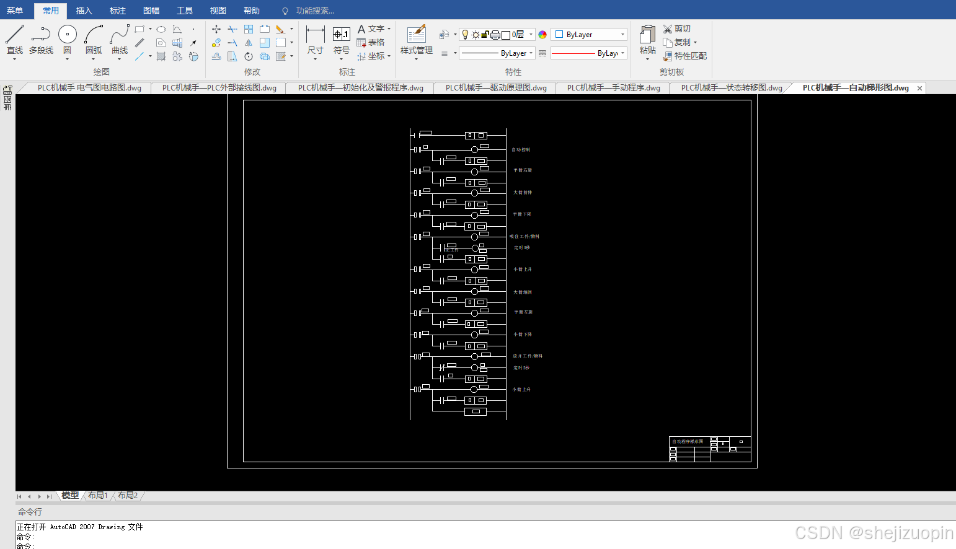956x549 pixels.
Task: Switch to the 图幅 ribbon tab
Action: pyautogui.click(x=151, y=11)
